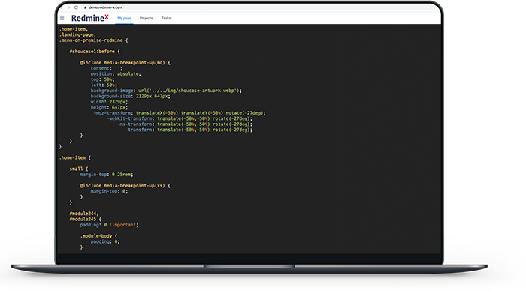
Task: Click the "margin-top: 0;" code line
Action: pos(110,191)
